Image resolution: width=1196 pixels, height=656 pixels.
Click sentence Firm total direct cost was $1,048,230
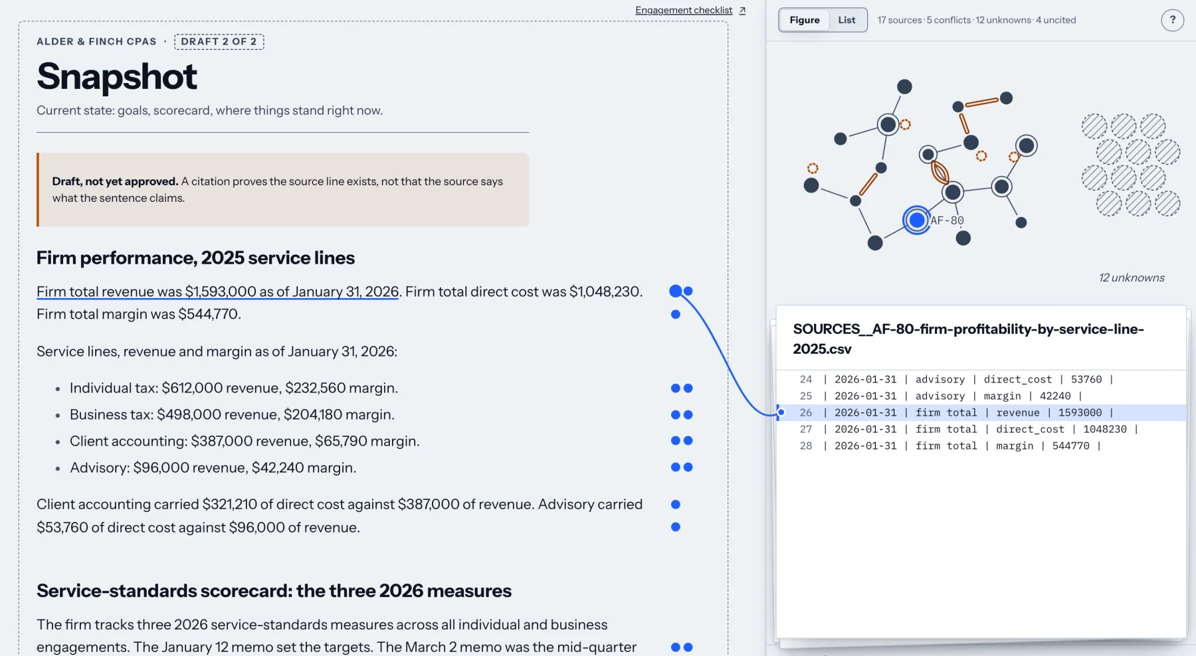pyautogui.click(x=524, y=291)
